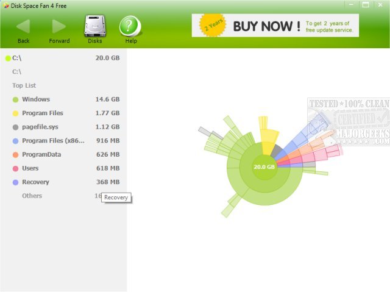The image size is (390, 292).
Task: Click the app logo in title bar
Action: click(x=6, y=5)
